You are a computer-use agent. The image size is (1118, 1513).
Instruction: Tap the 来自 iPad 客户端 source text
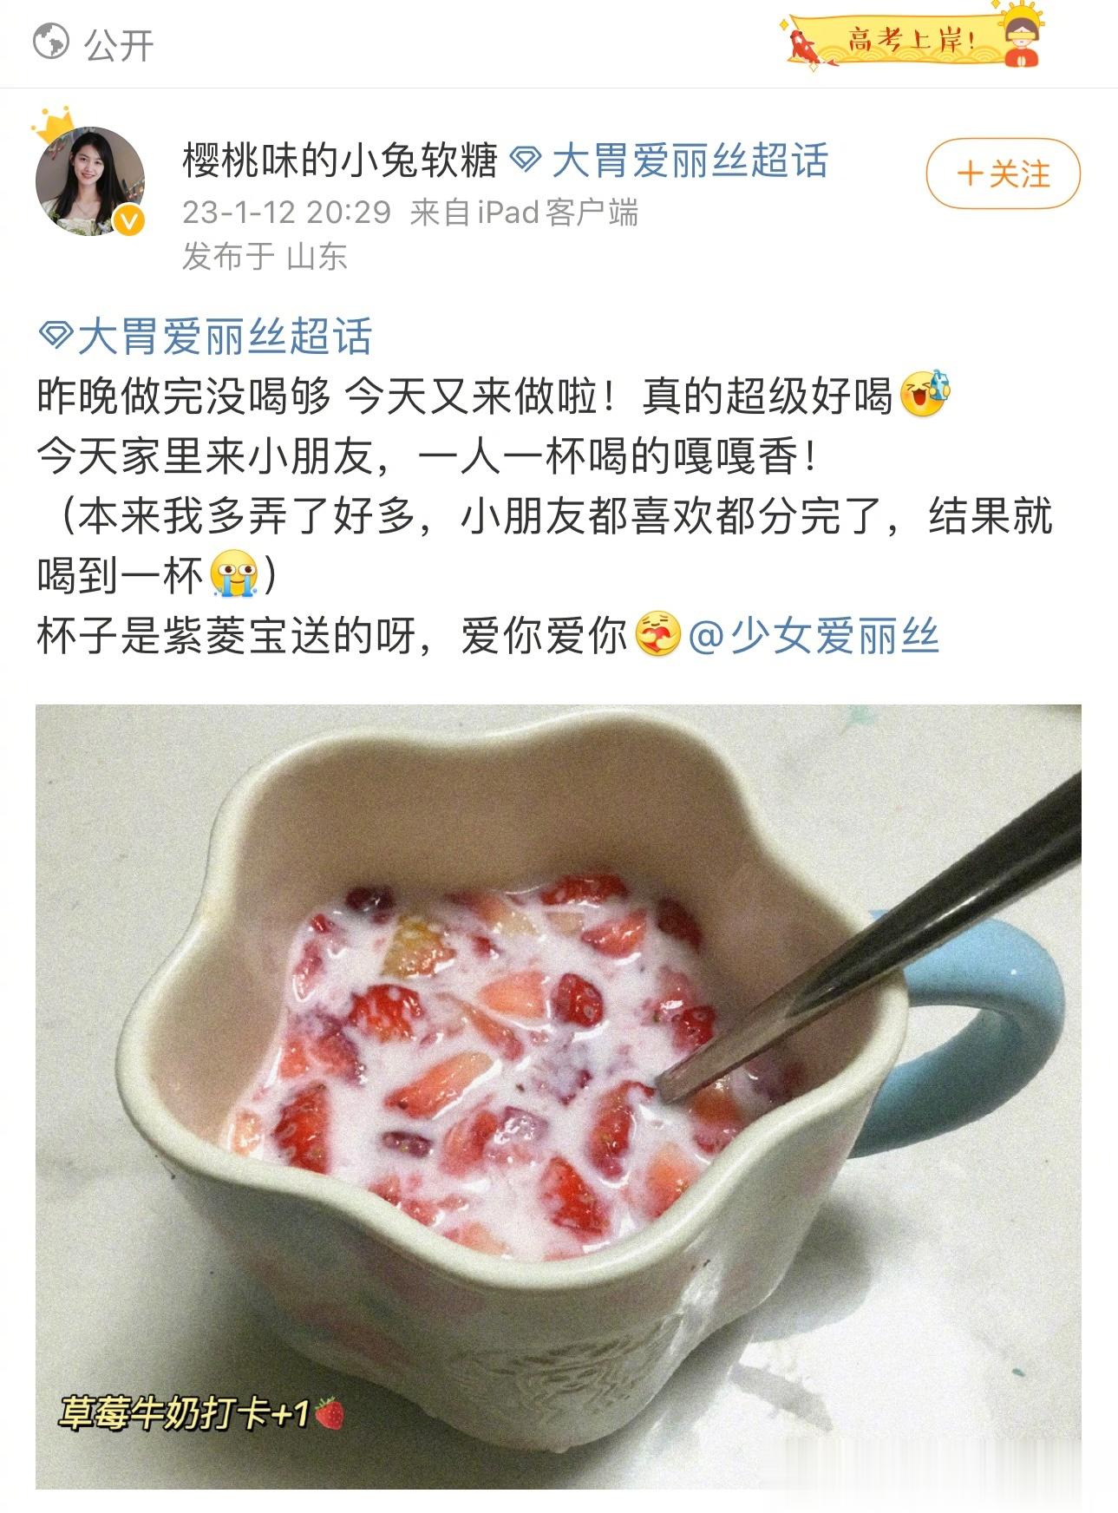524,213
